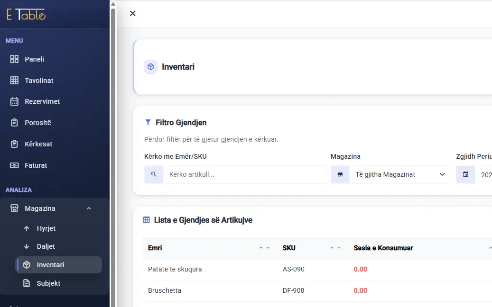The width and height of the screenshot is (492, 307).
Task: Sort descending by SKU column
Action: [x=339, y=248]
